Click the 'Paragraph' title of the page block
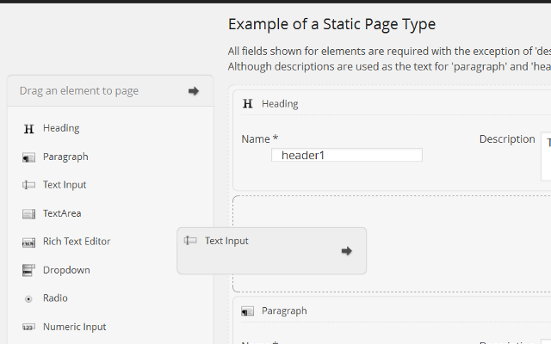Image resolution: width=551 pixels, height=344 pixels. coord(284,311)
